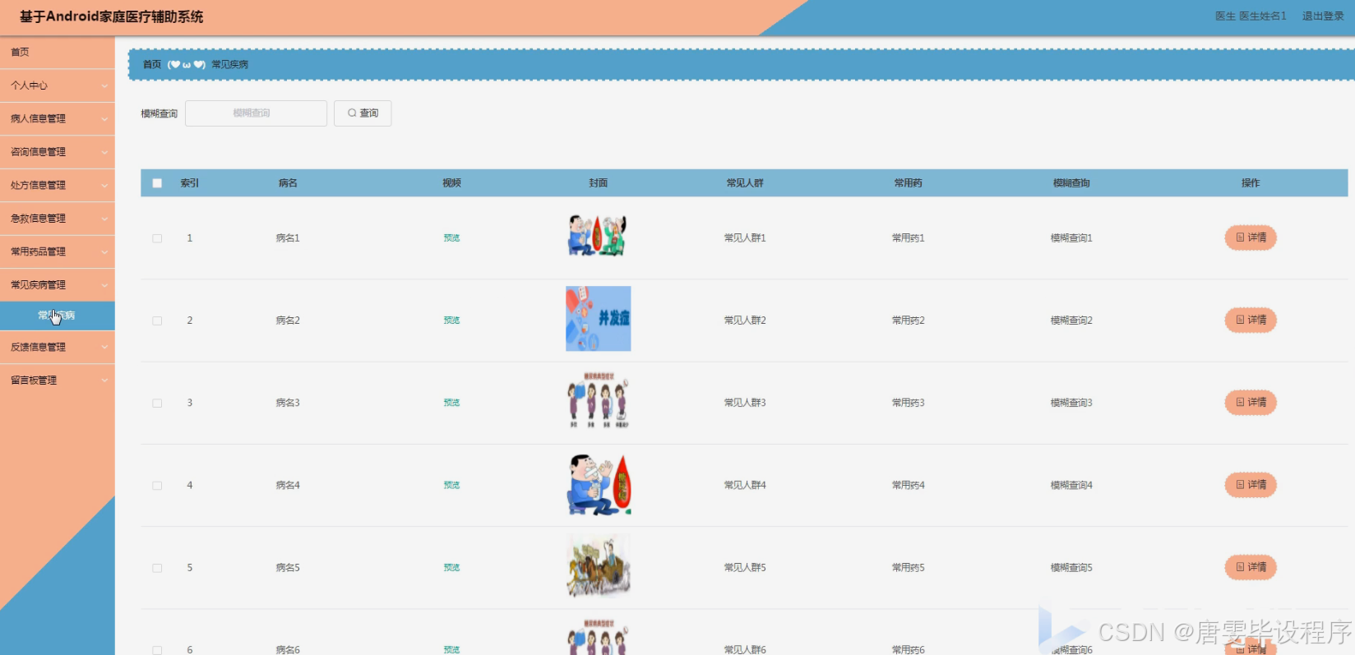Check the checkbox for row 病名2
This screenshot has height=655, width=1355.
tap(157, 321)
